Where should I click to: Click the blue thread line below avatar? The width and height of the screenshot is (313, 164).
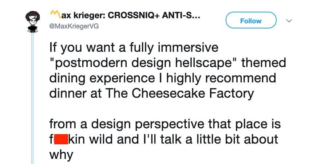32,99
